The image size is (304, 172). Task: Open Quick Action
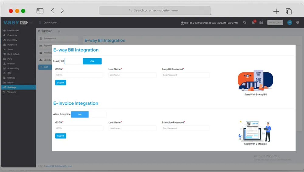click(50, 23)
